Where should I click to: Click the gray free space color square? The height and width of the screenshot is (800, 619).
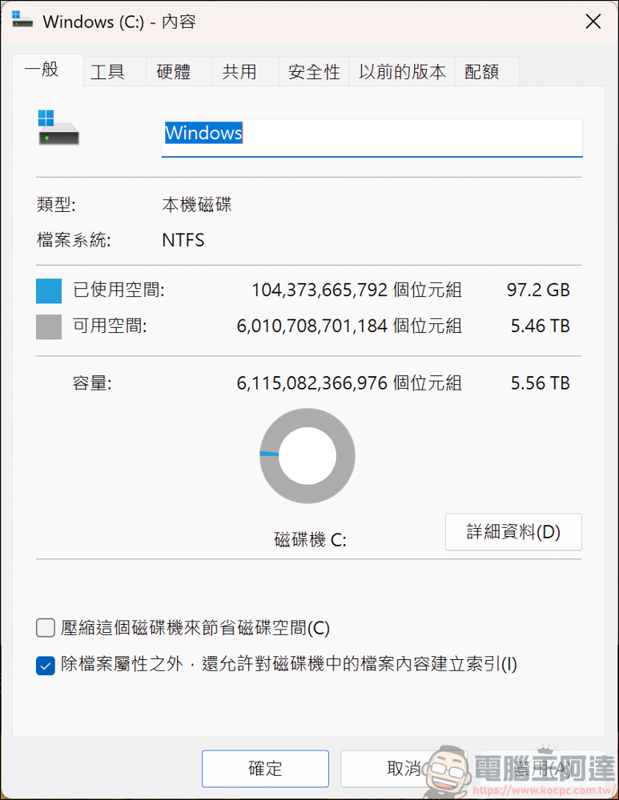(x=49, y=326)
